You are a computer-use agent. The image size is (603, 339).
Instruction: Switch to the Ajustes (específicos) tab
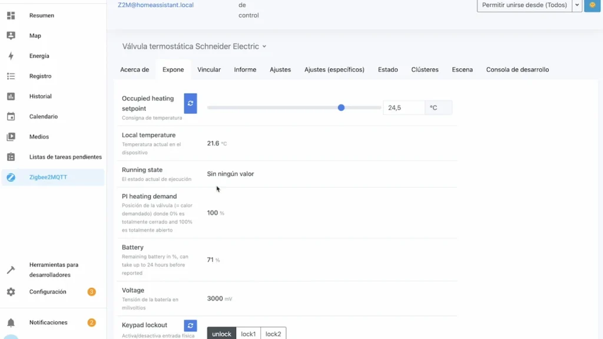(x=334, y=70)
